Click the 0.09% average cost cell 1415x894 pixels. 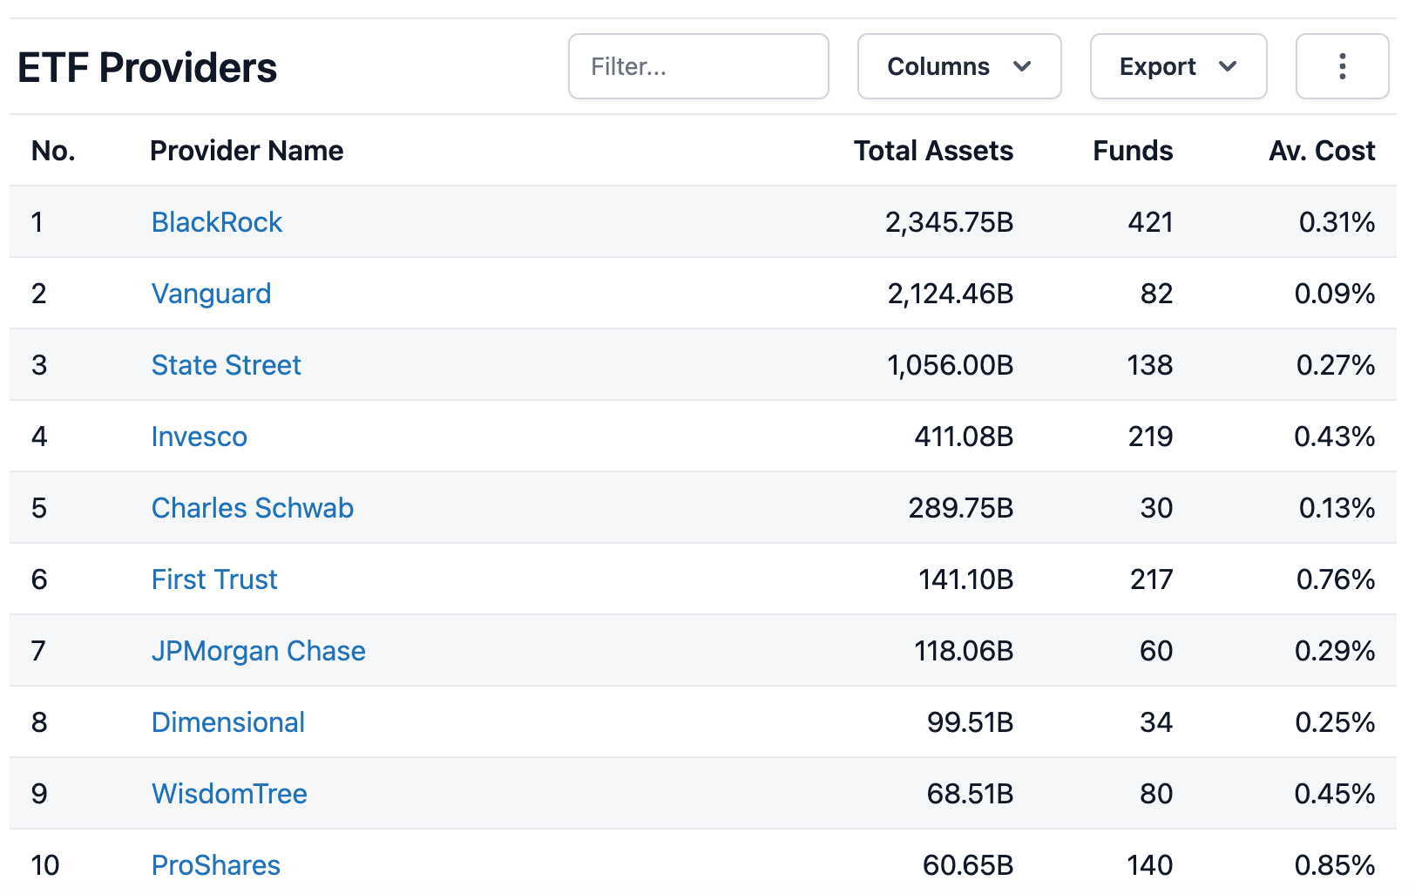point(1335,294)
